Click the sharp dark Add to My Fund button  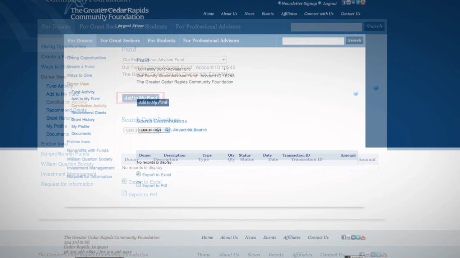click(153, 102)
